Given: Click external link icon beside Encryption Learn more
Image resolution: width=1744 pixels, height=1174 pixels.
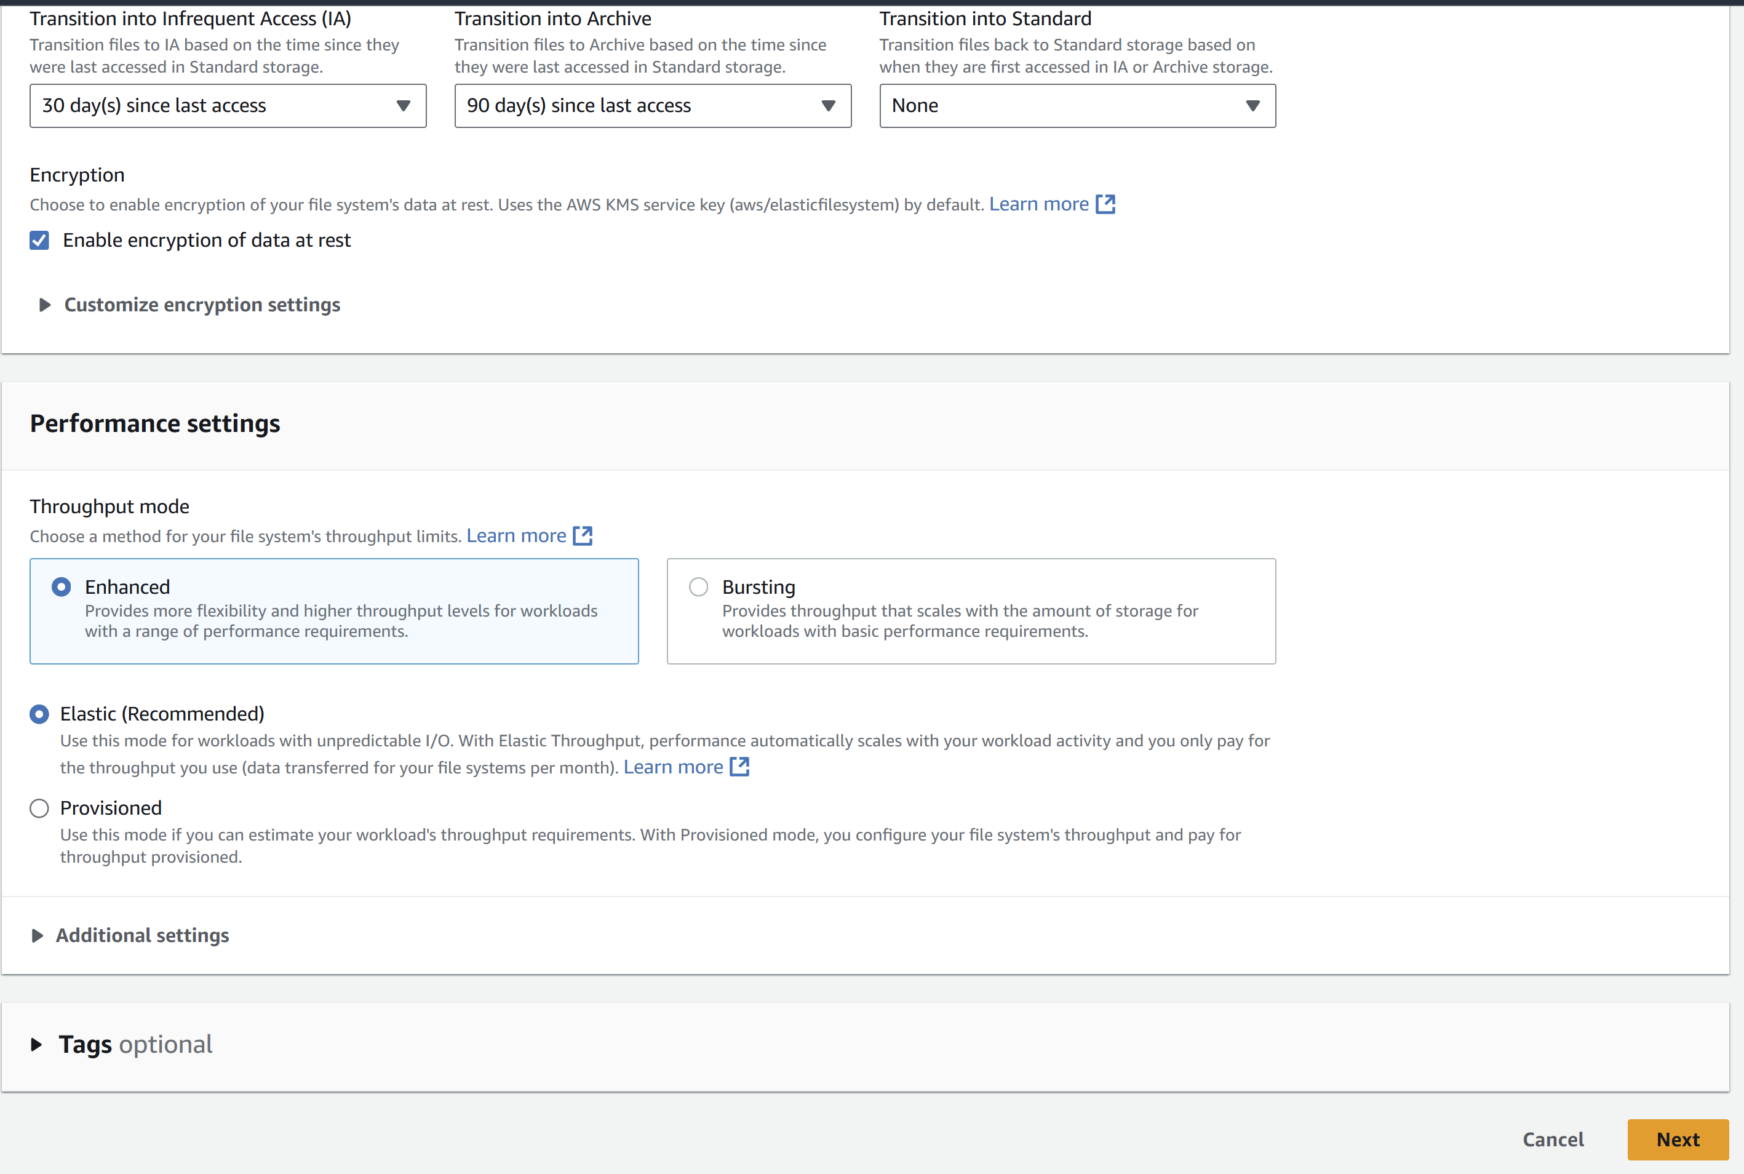Looking at the screenshot, I should click(x=1105, y=204).
